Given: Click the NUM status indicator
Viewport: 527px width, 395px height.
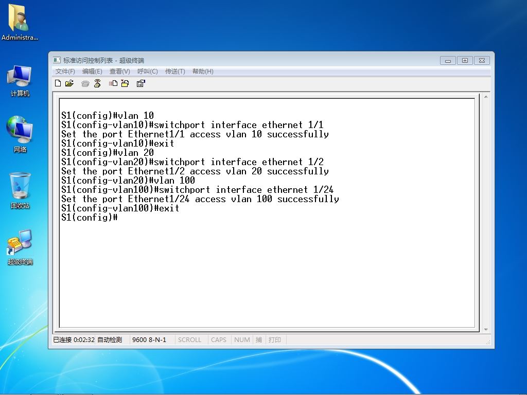Looking at the screenshot, I should point(242,339).
